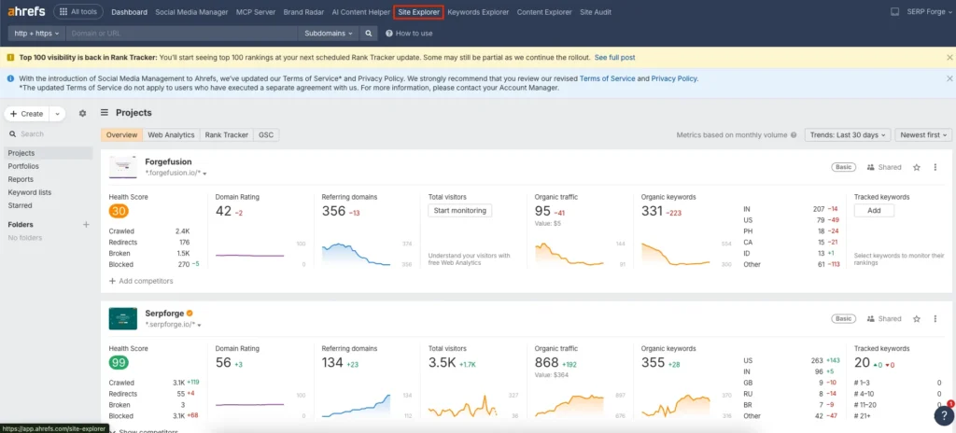Click the monitor icon beside SERP Forge
Viewport: 956px width, 433px height.
pyautogui.click(x=895, y=11)
